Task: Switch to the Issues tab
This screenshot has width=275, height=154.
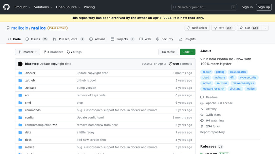Action: 35,39
